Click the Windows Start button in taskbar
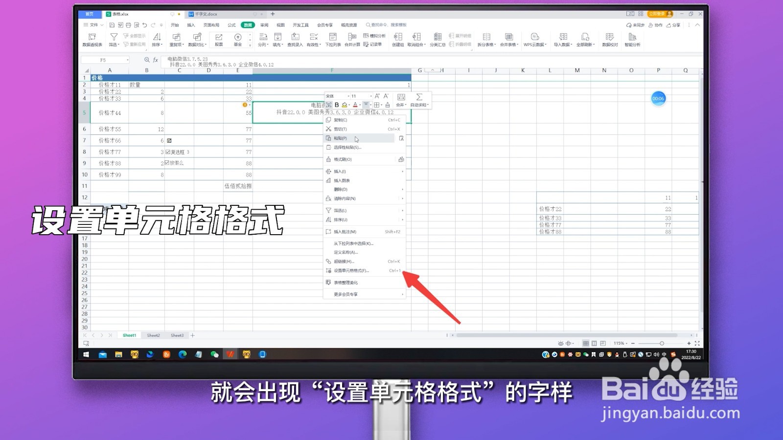783x440 pixels. pos(86,355)
